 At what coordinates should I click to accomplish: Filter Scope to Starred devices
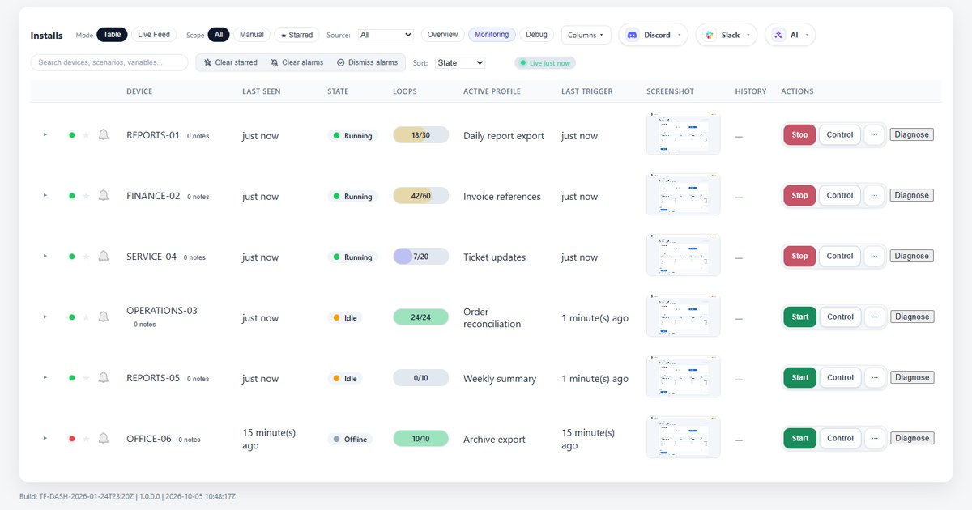coord(296,35)
